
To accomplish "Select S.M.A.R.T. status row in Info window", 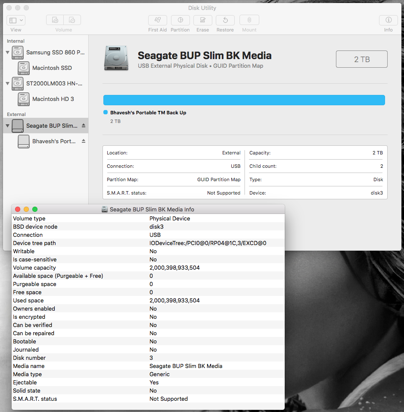I will [148, 399].
